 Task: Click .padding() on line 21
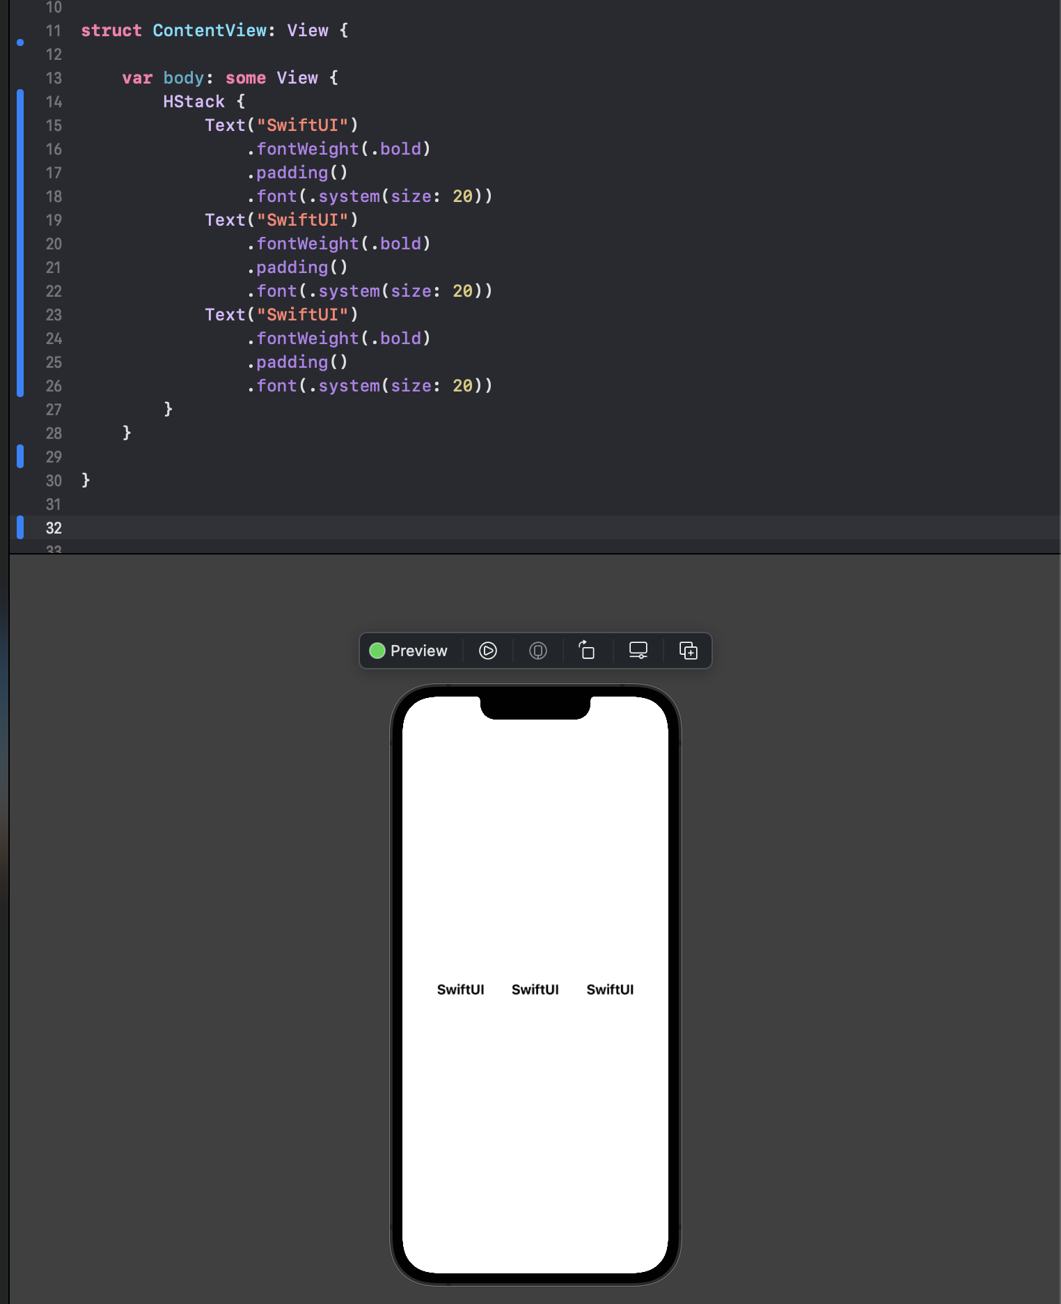coord(297,267)
